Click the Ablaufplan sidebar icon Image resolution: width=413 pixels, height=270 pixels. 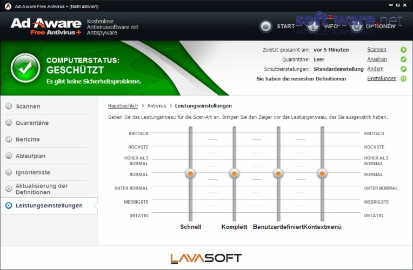pyautogui.click(x=9, y=156)
